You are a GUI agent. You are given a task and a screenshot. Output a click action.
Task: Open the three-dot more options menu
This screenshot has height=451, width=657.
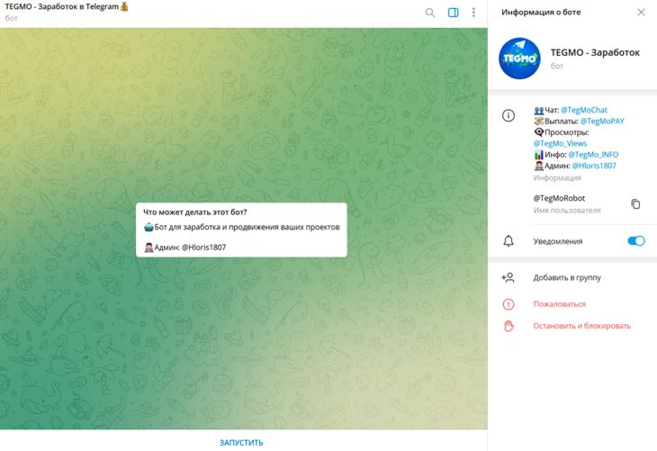473,13
